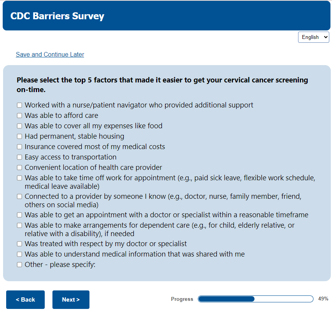The height and width of the screenshot is (312, 332).
Task: Select 'Easy access to transportation' checkbox
Action: pos(19,157)
